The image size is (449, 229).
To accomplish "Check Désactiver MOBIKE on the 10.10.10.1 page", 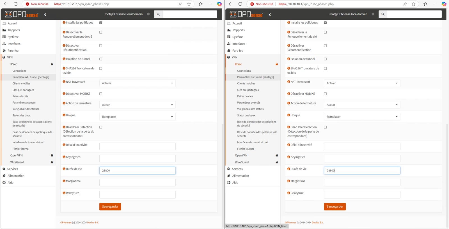I will [x=326, y=94].
